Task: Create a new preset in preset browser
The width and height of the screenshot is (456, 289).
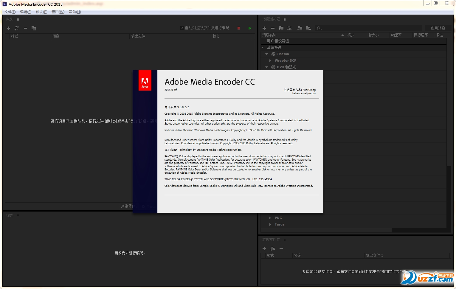Action: pos(264,28)
